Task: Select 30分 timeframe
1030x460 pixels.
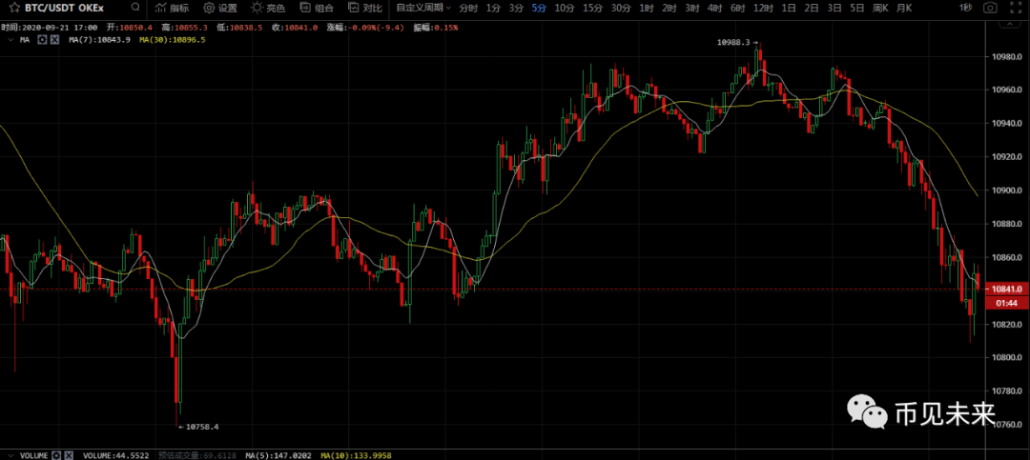Action: coord(621,8)
